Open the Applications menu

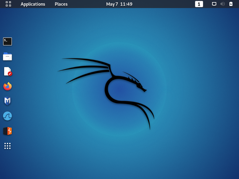[33, 4]
